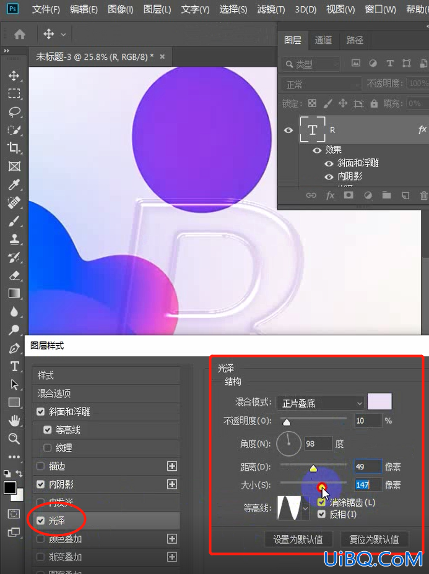
Task: Add another 内阴影 effect with plus
Action: [x=172, y=484]
